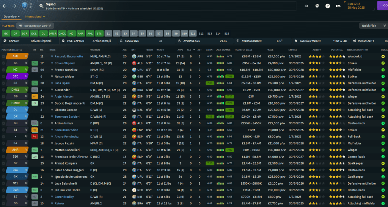Select the STC position filter chip

coord(99,33)
